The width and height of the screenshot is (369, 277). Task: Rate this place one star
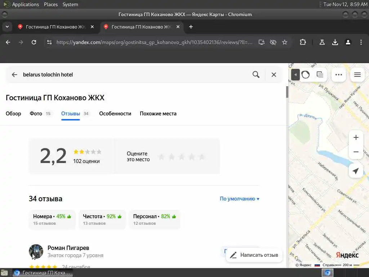coord(161,157)
